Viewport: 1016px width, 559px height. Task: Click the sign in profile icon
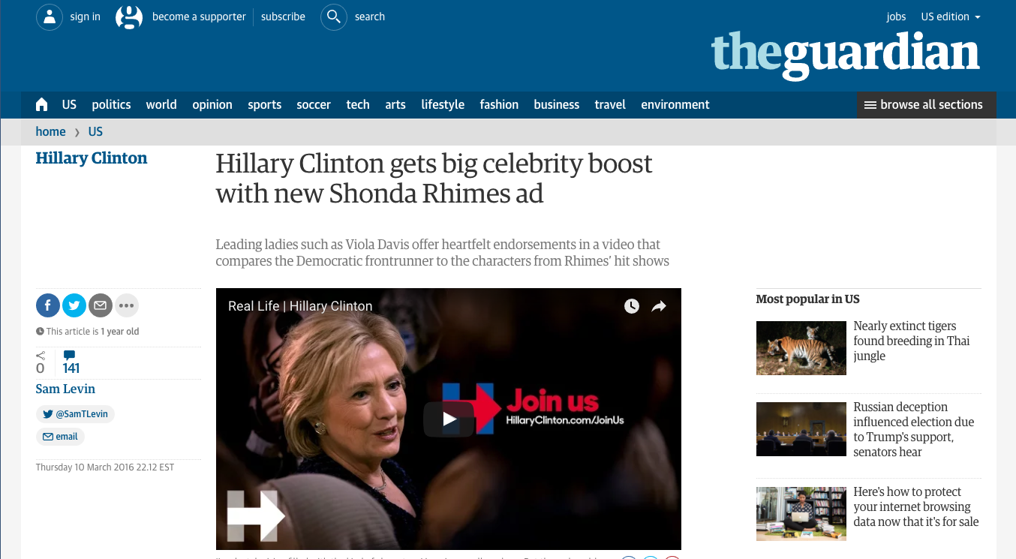[50, 17]
